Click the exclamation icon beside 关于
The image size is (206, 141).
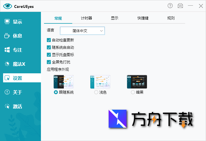tap(7, 92)
